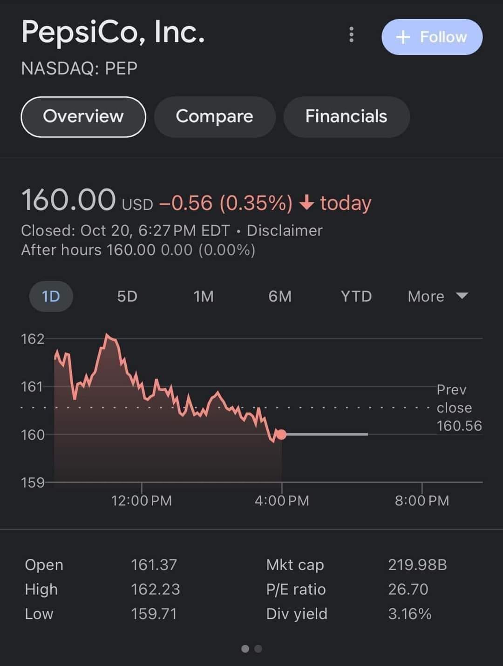Open the Disclaimer link
This screenshot has height=666, width=503.
[x=285, y=231]
